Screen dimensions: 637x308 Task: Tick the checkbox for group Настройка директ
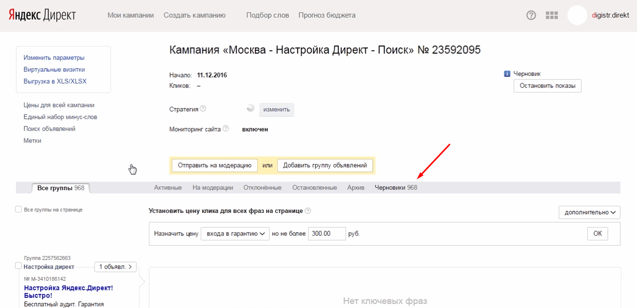pyautogui.click(x=19, y=266)
